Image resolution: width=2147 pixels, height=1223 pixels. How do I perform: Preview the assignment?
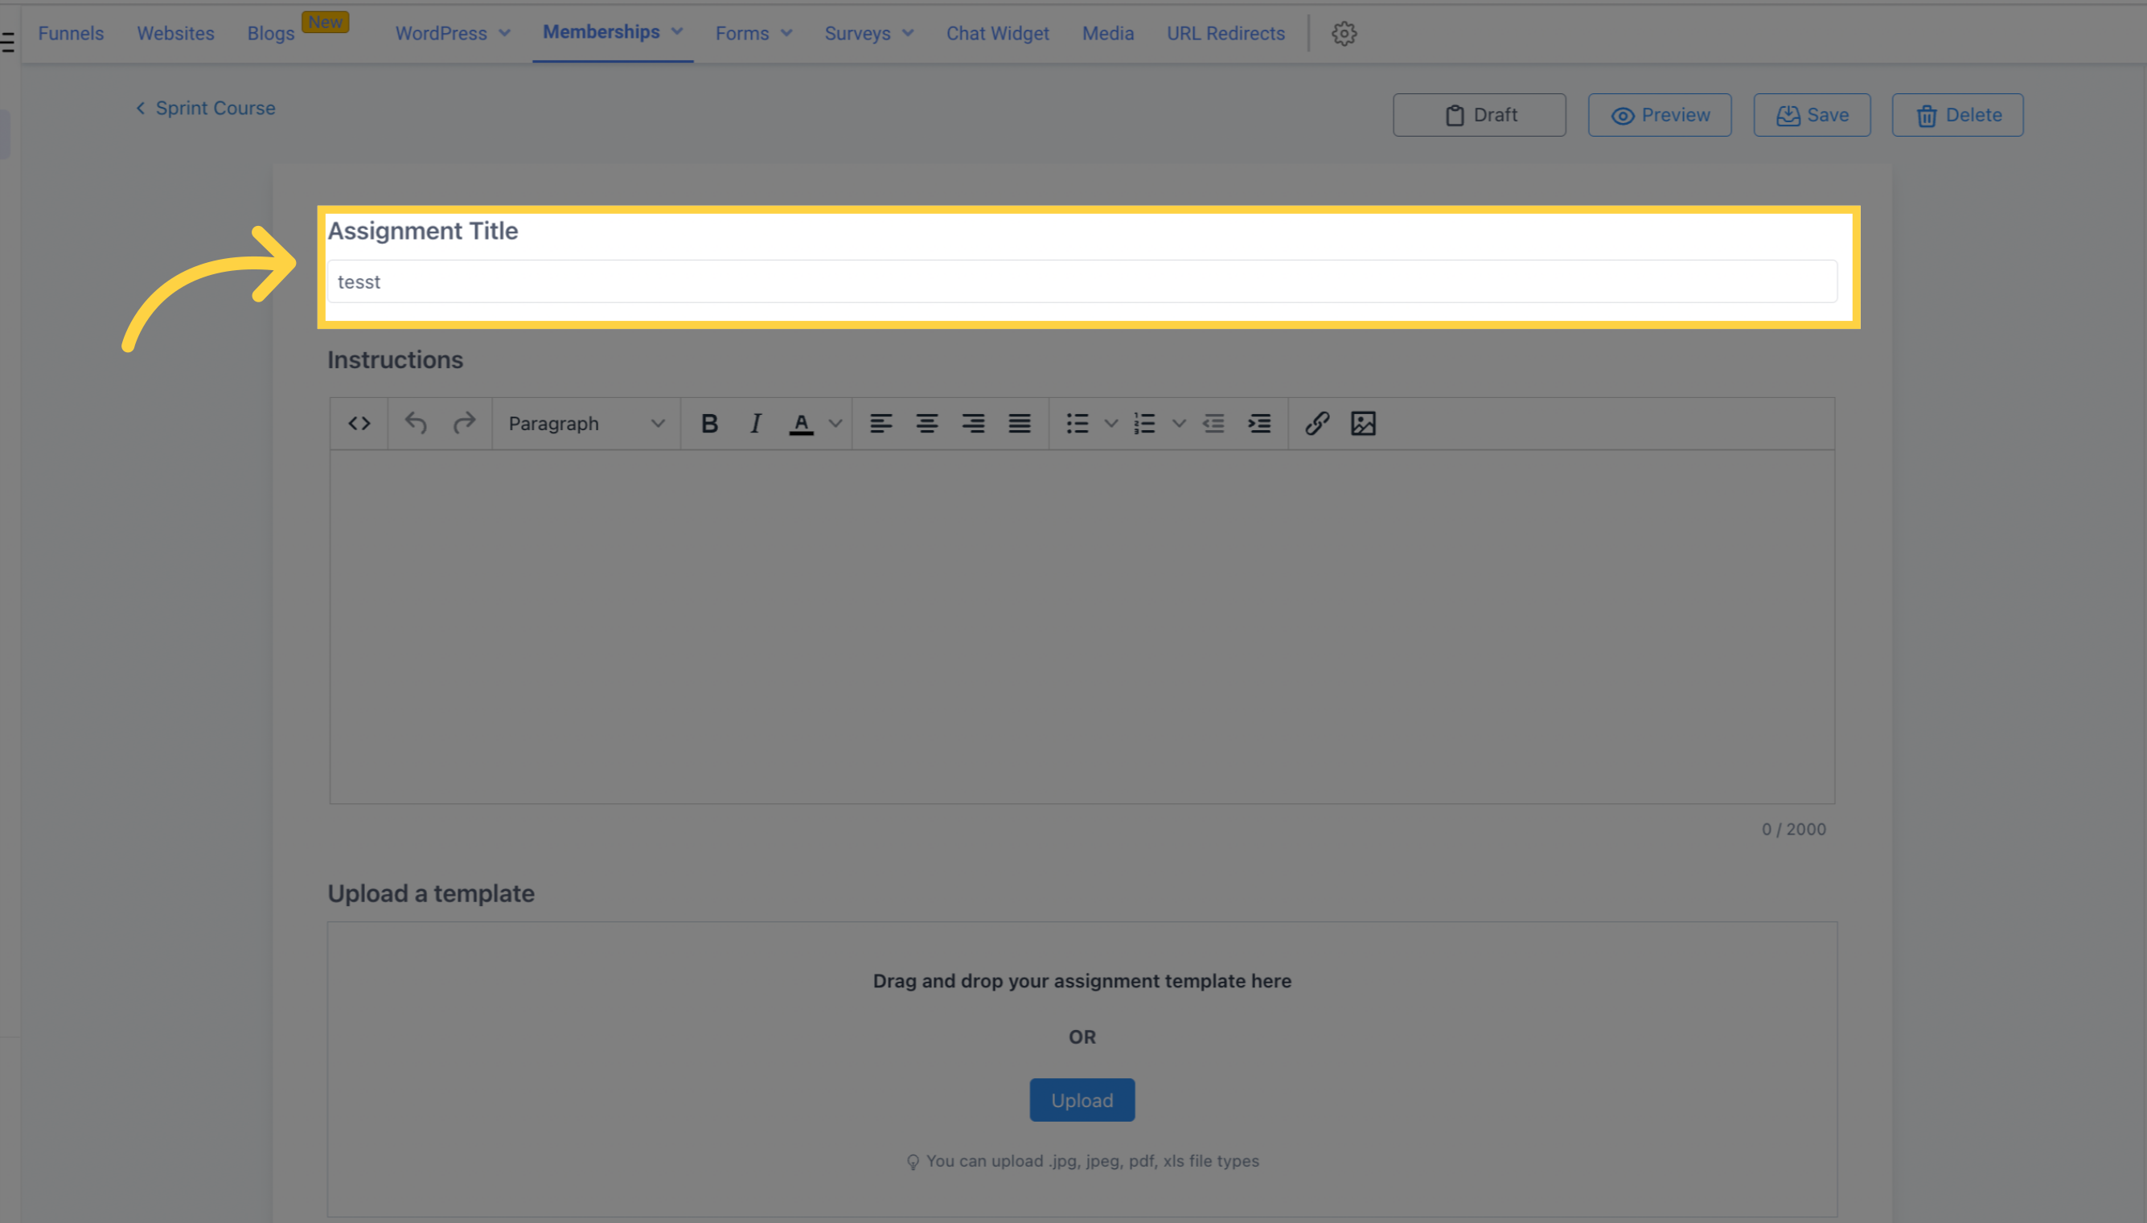point(1659,115)
